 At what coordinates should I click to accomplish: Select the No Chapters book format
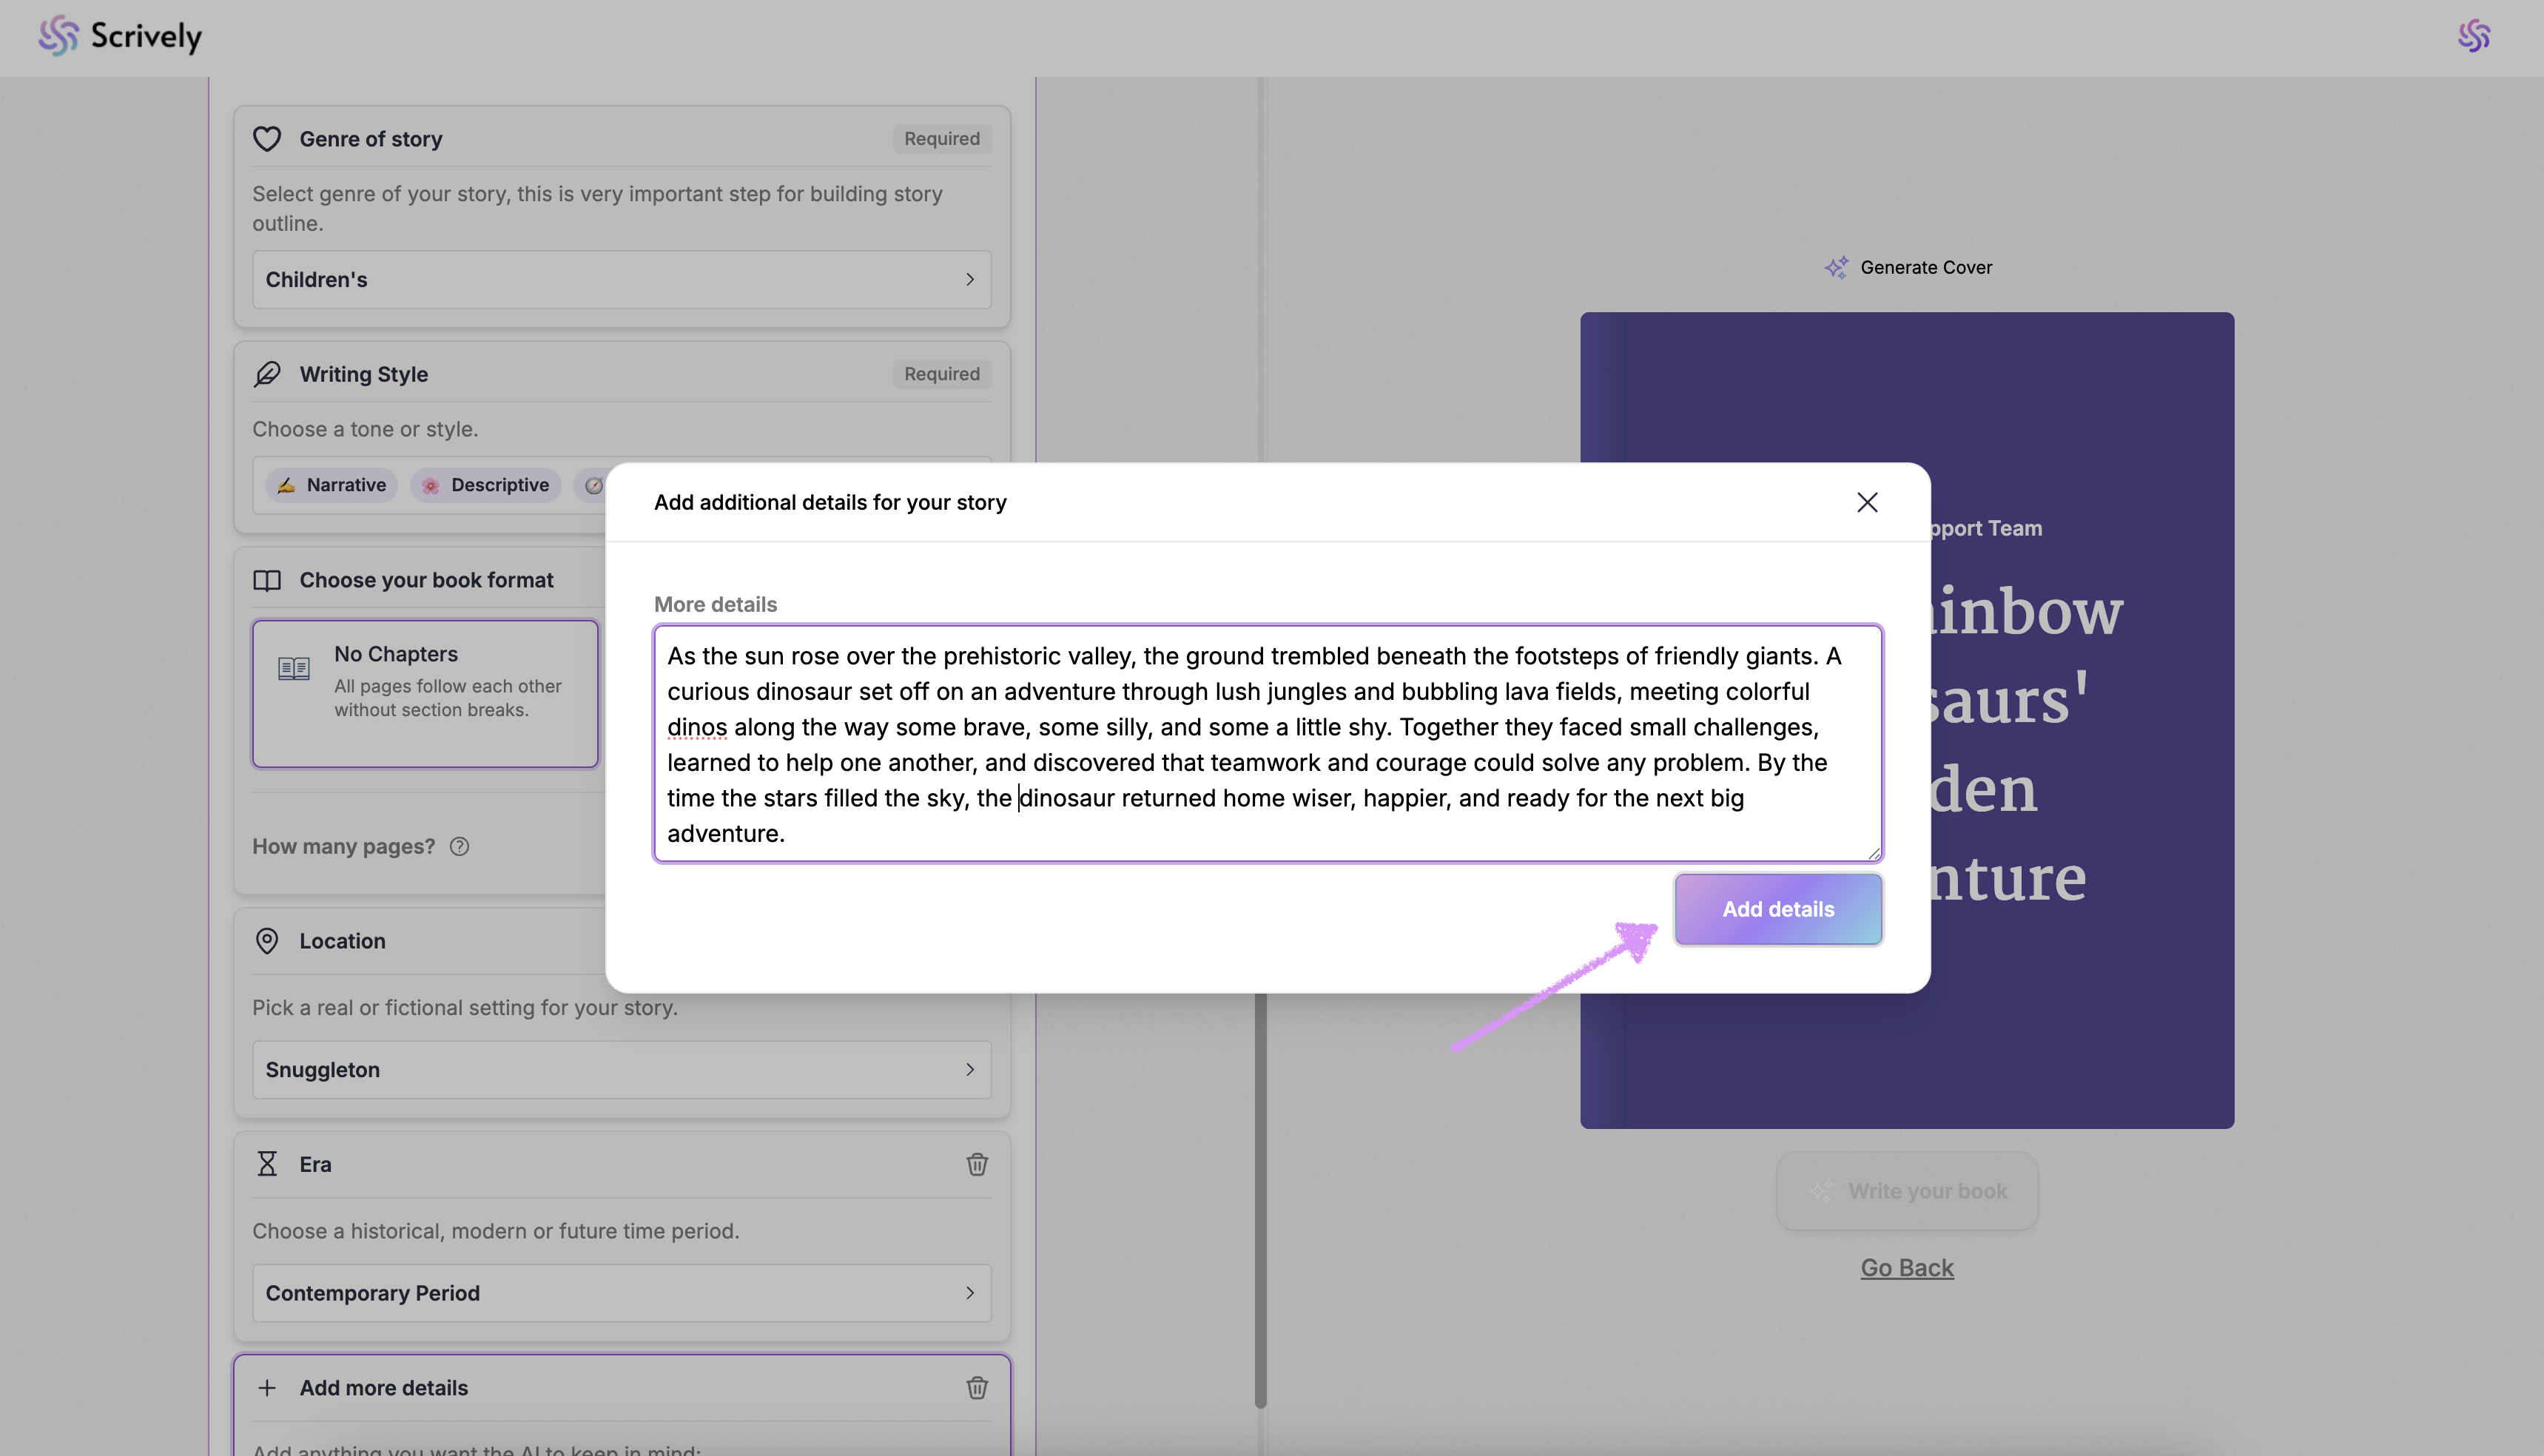425,693
